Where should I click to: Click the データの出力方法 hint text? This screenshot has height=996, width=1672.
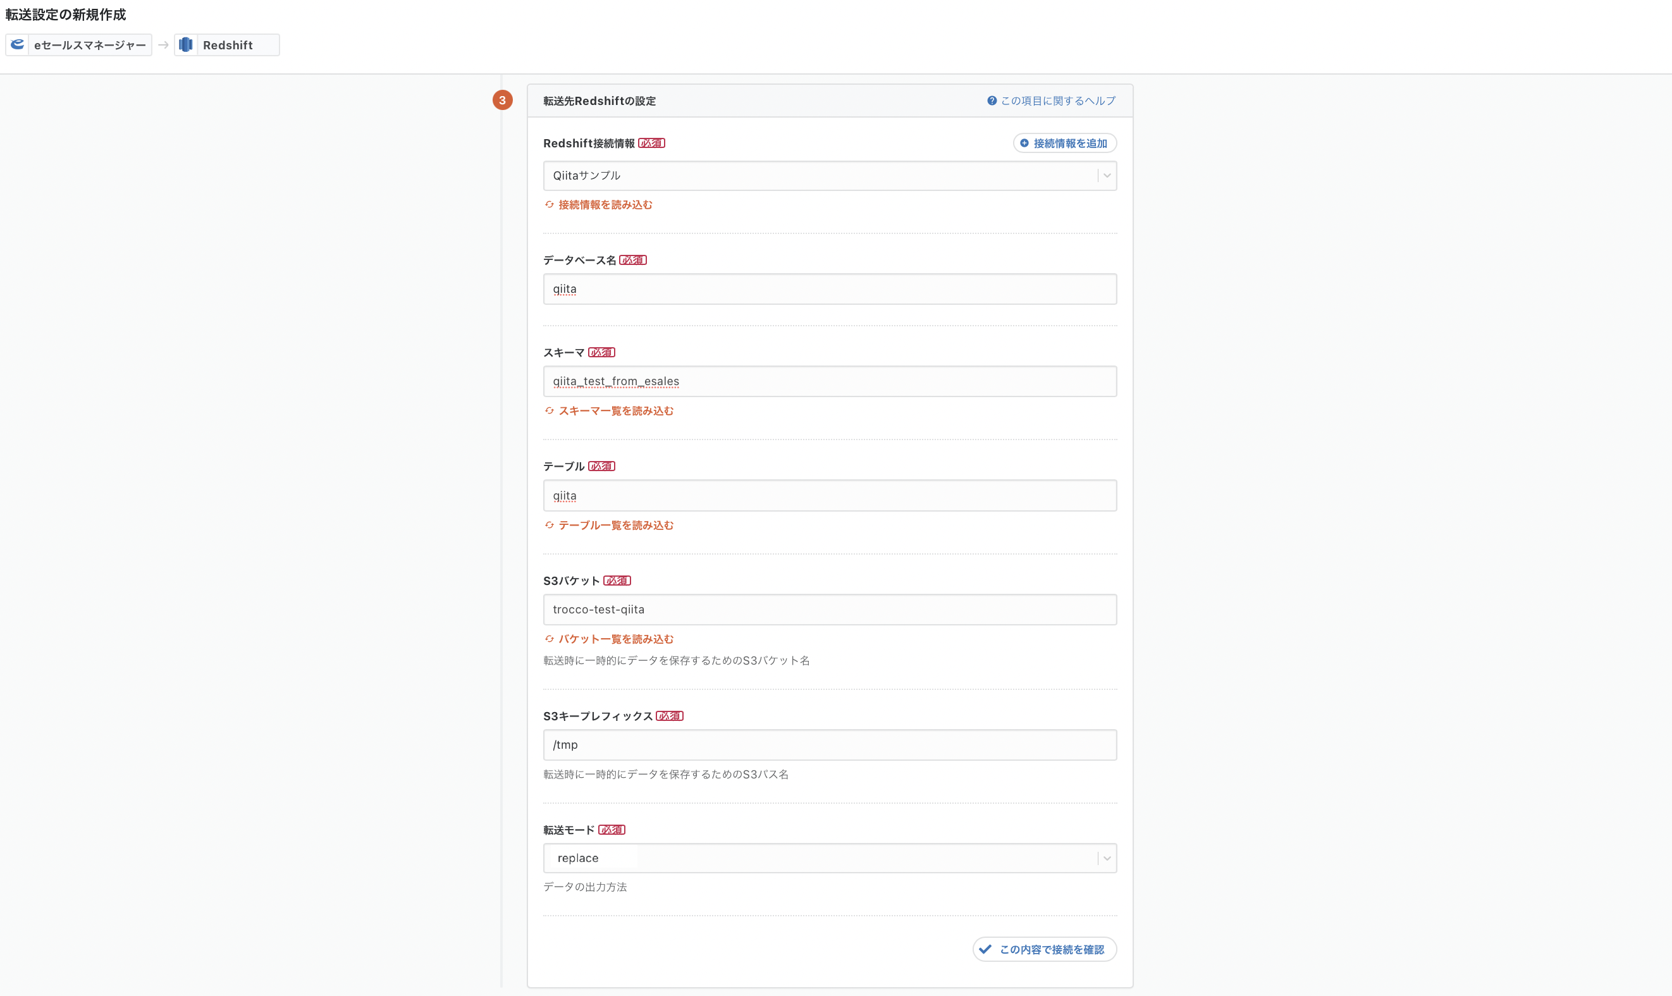coord(585,887)
